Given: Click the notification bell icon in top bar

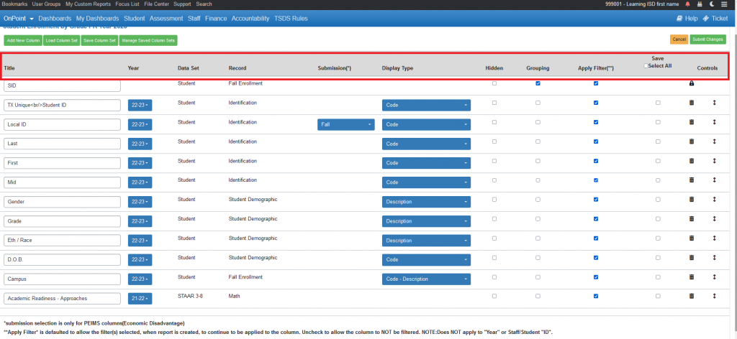Looking at the screenshot, I should (687, 4).
